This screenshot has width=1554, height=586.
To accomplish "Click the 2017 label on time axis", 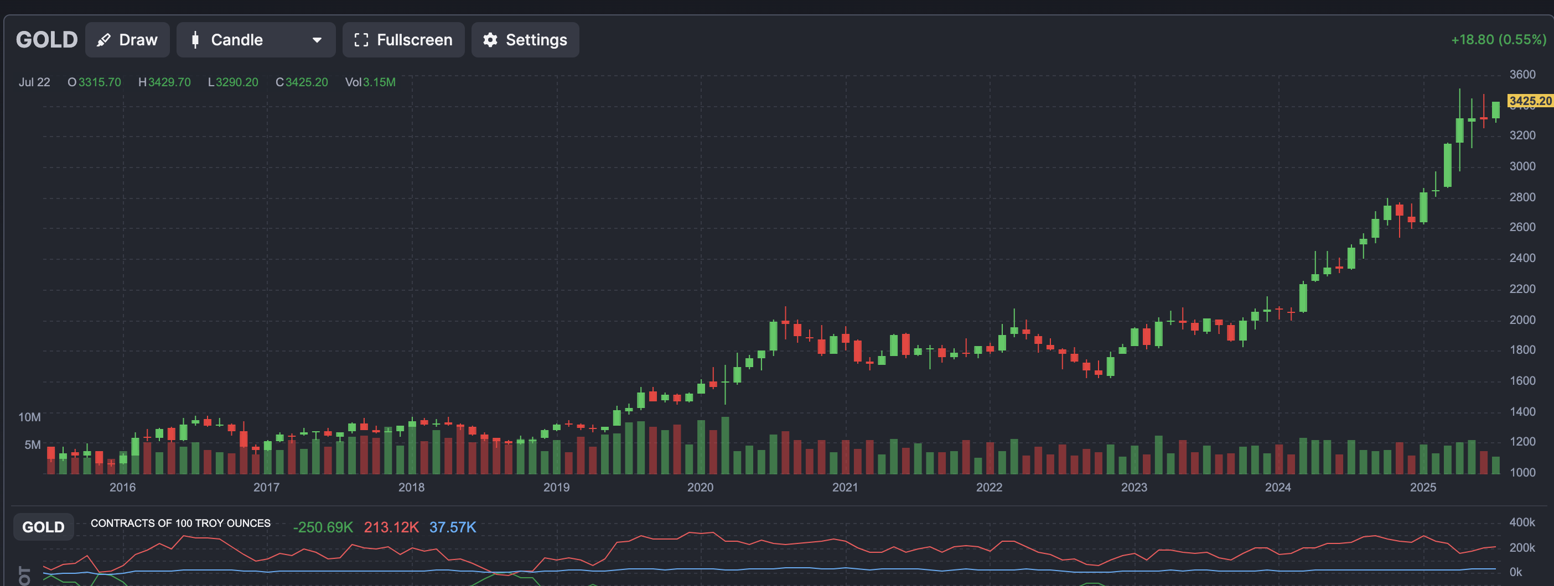I will point(266,487).
